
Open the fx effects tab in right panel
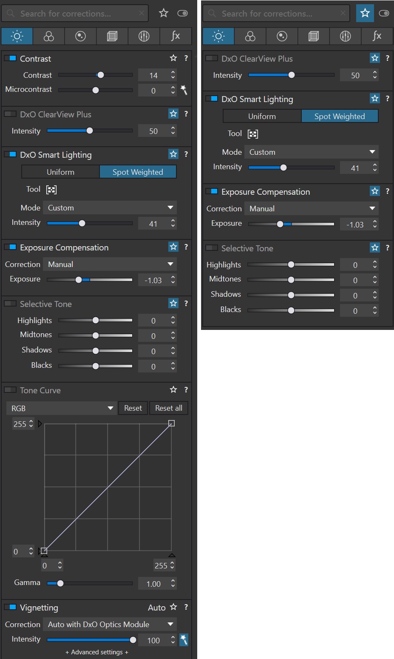[x=377, y=37]
